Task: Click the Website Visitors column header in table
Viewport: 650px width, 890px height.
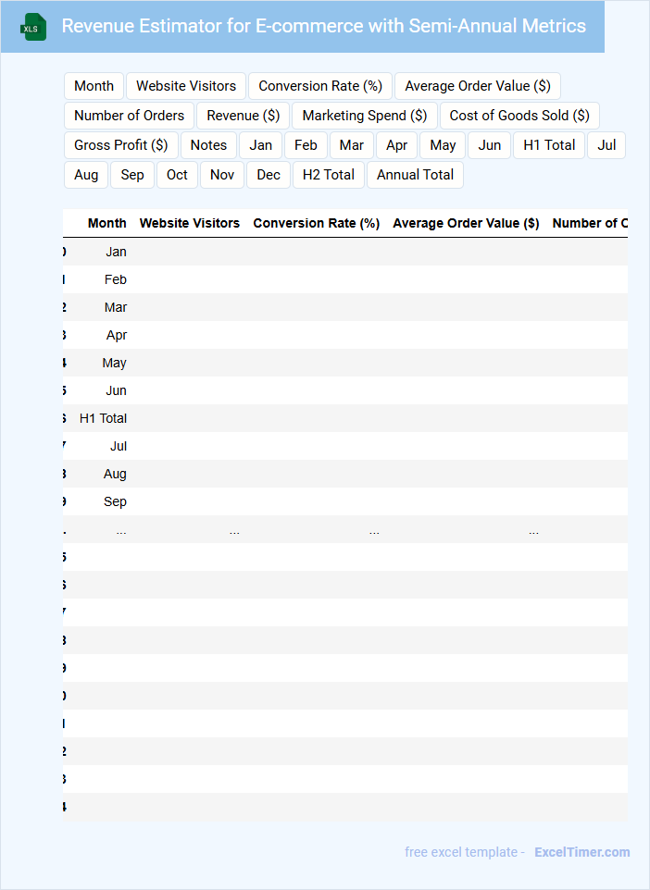Action: pos(190,223)
